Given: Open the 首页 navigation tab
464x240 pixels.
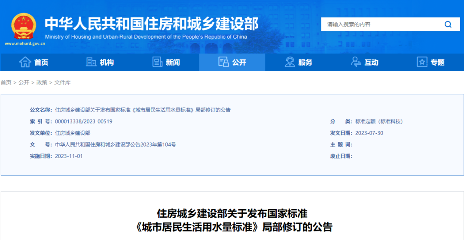Looking at the screenshot, I should coord(34,62).
